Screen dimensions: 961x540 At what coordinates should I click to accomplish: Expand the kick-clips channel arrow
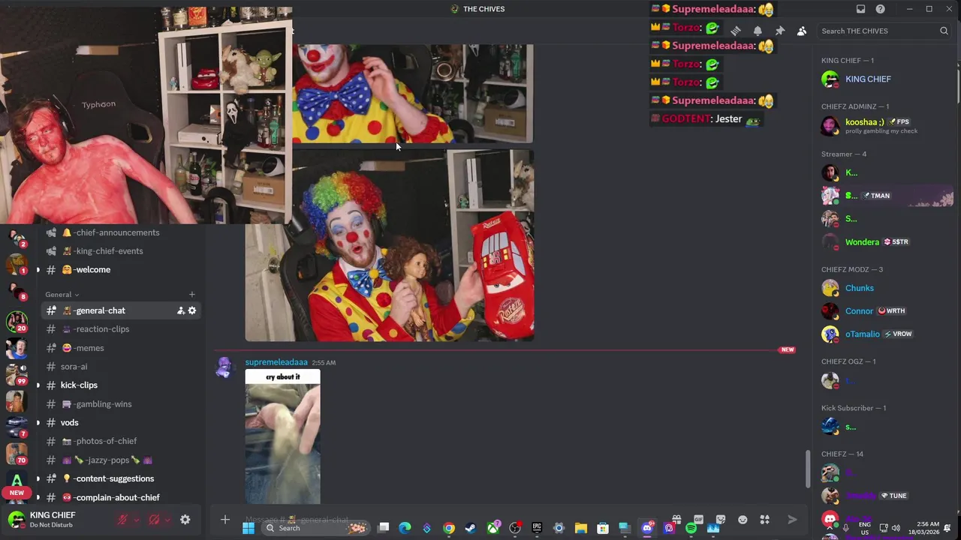[x=38, y=385]
